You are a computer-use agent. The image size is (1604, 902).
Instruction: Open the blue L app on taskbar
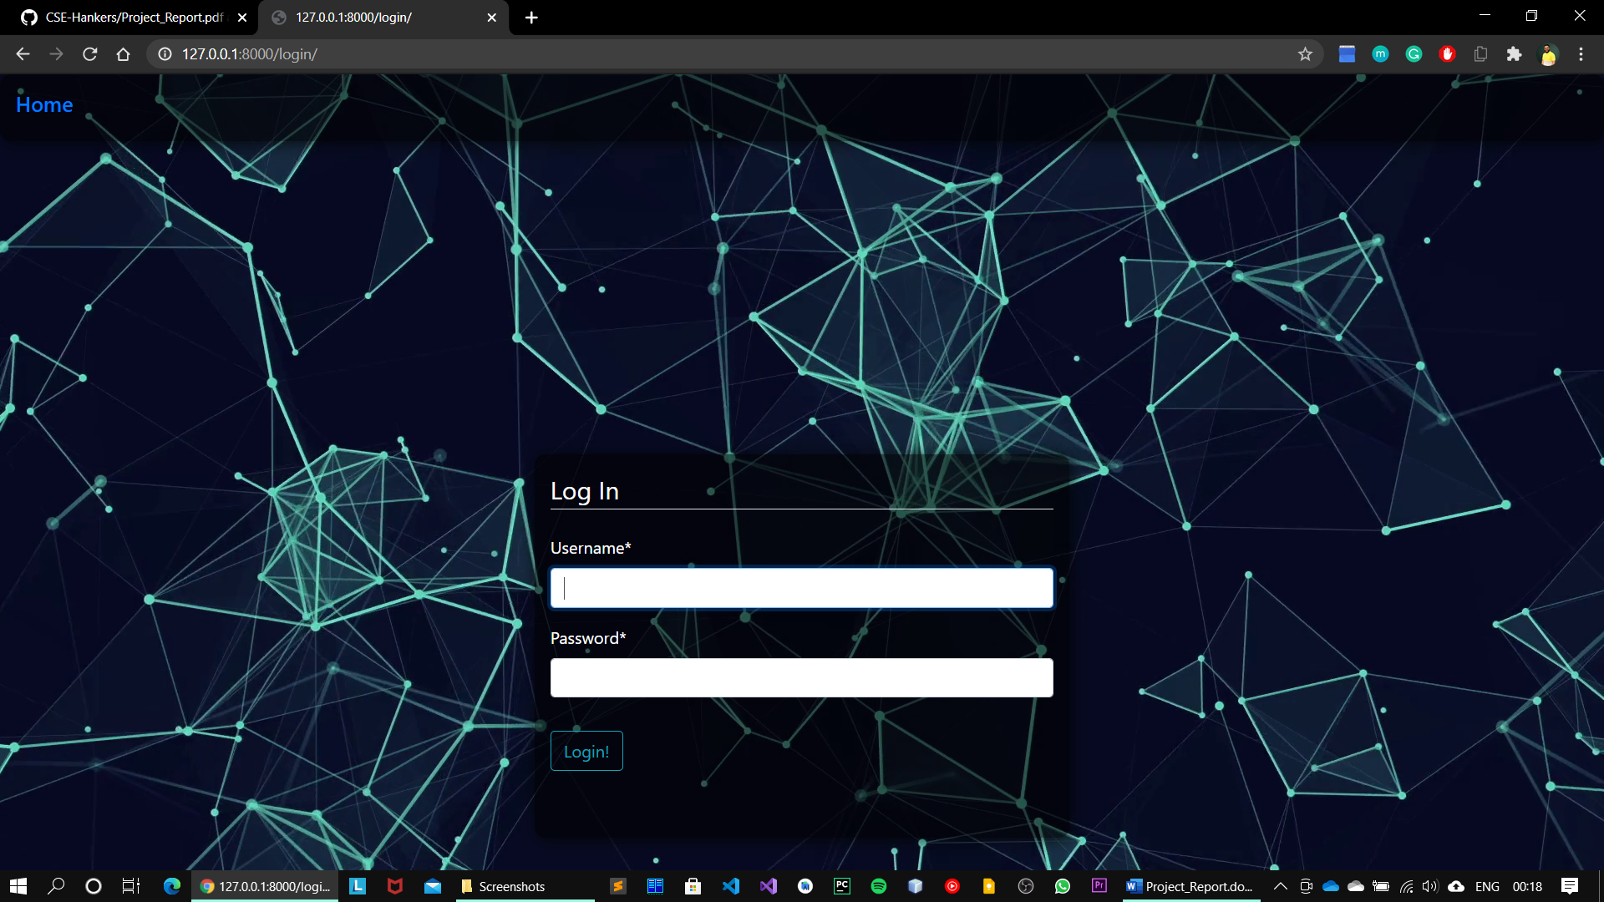coord(358,886)
